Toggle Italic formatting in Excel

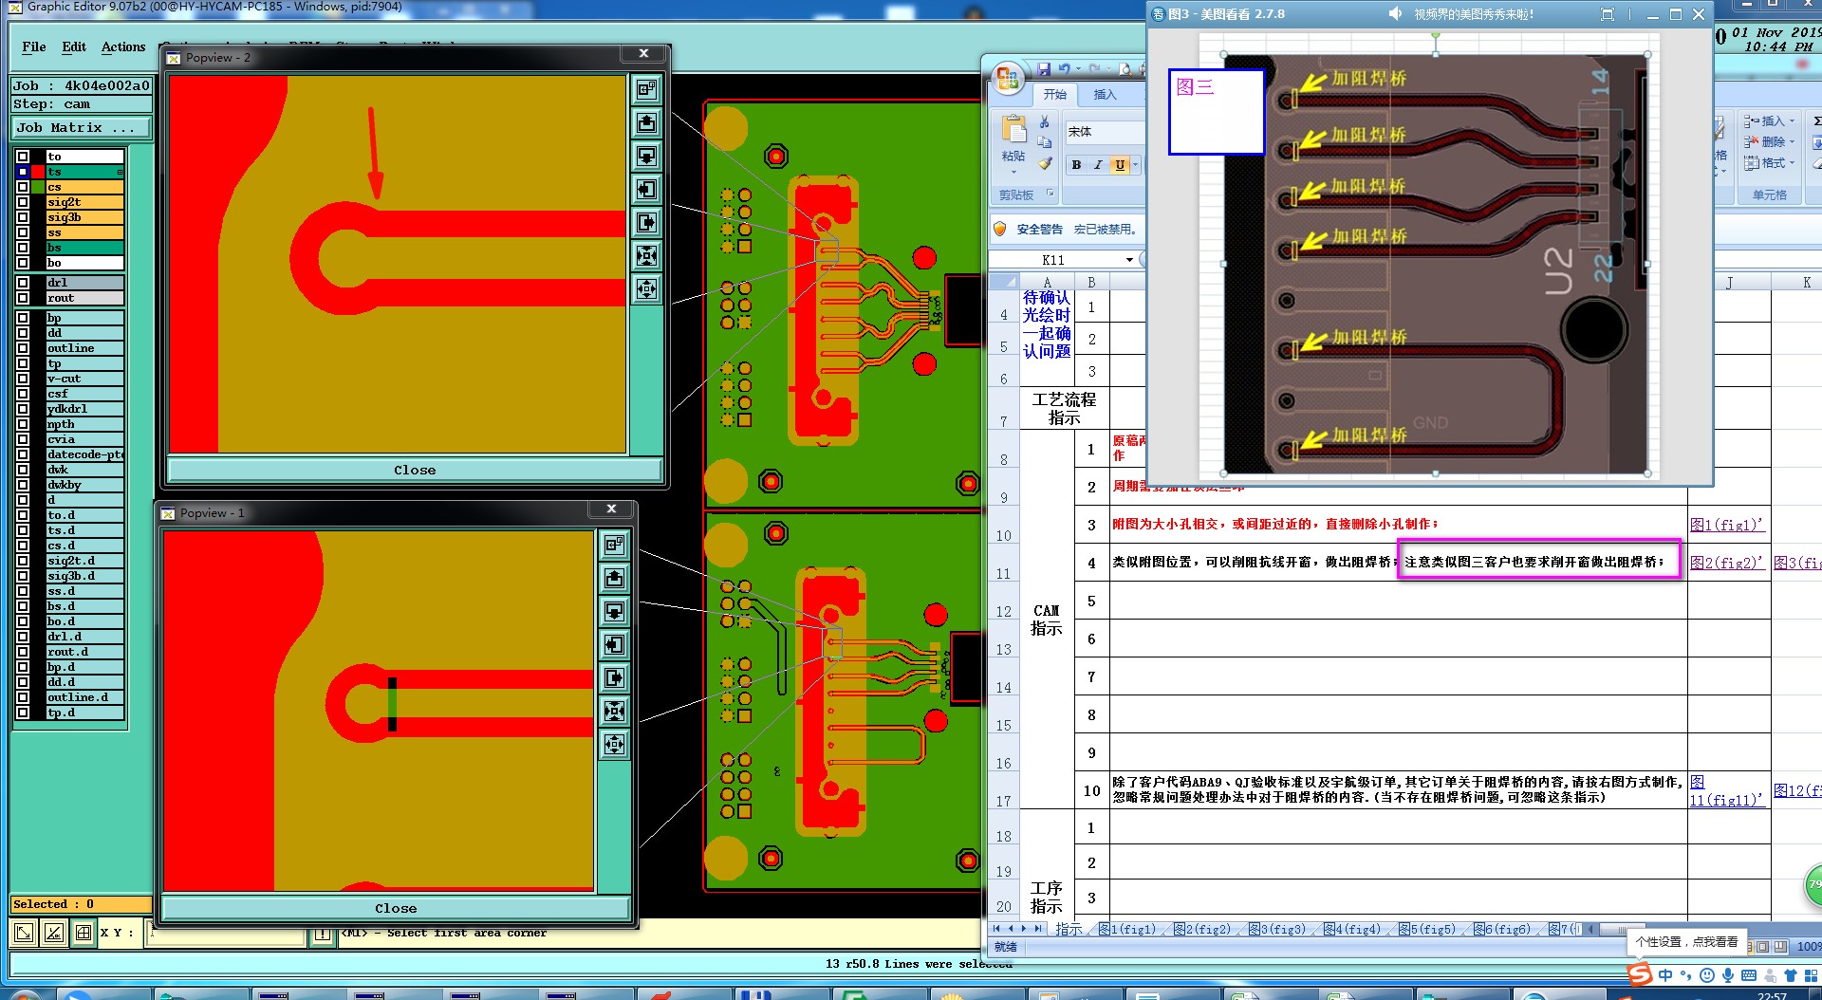[x=1098, y=165]
